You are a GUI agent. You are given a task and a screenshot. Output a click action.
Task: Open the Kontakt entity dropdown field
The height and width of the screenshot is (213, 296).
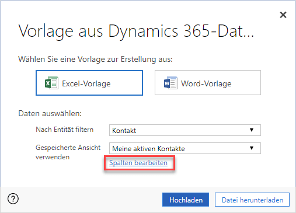(185, 130)
